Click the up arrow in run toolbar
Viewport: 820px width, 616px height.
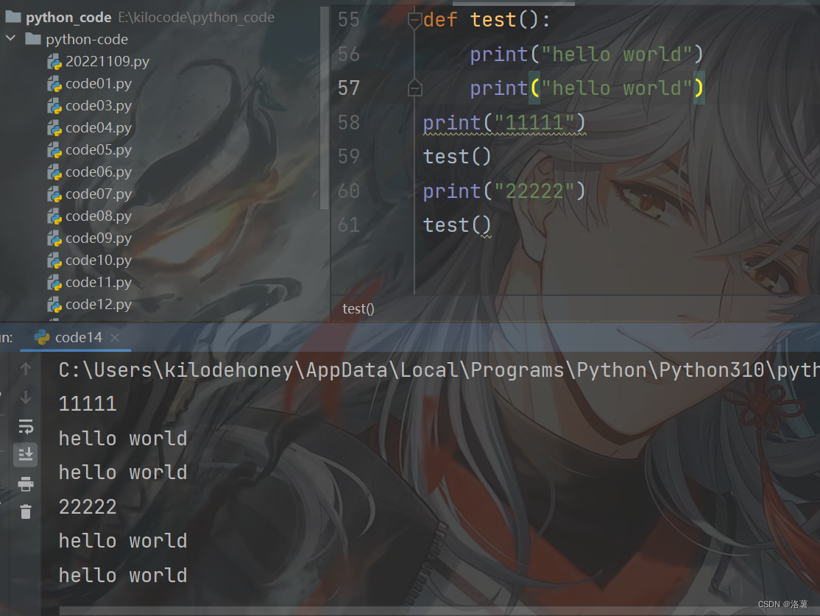coord(26,369)
